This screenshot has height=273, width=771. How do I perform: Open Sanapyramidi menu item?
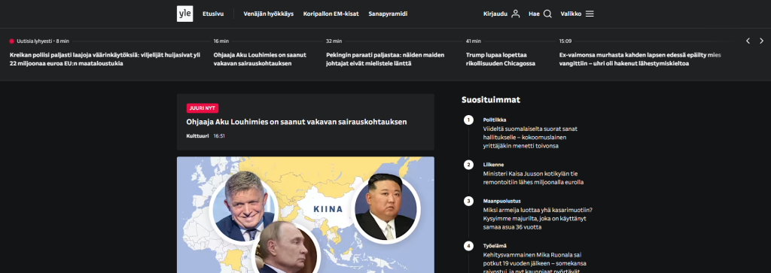(x=388, y=14)
